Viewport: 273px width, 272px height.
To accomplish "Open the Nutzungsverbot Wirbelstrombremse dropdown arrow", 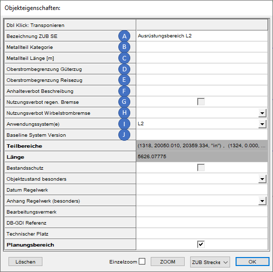I will (x=262, y=113).
